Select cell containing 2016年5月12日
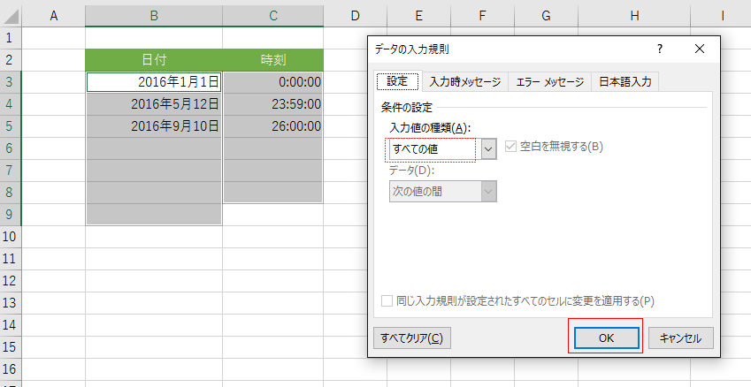Image resolution: width=751 pixels, height=387 pixels. pyautogui.click(x=154, y=103)
